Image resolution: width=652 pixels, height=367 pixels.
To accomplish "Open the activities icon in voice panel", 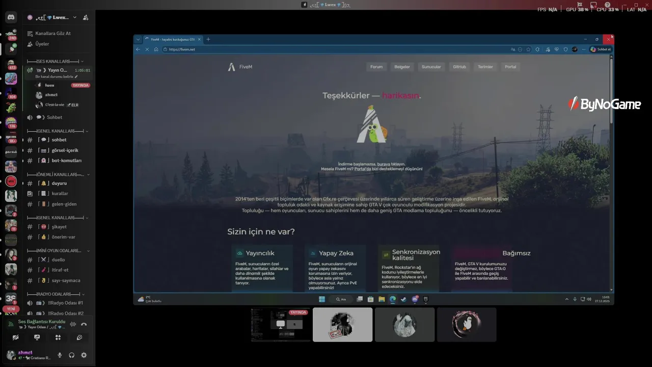I will (58, 337).
